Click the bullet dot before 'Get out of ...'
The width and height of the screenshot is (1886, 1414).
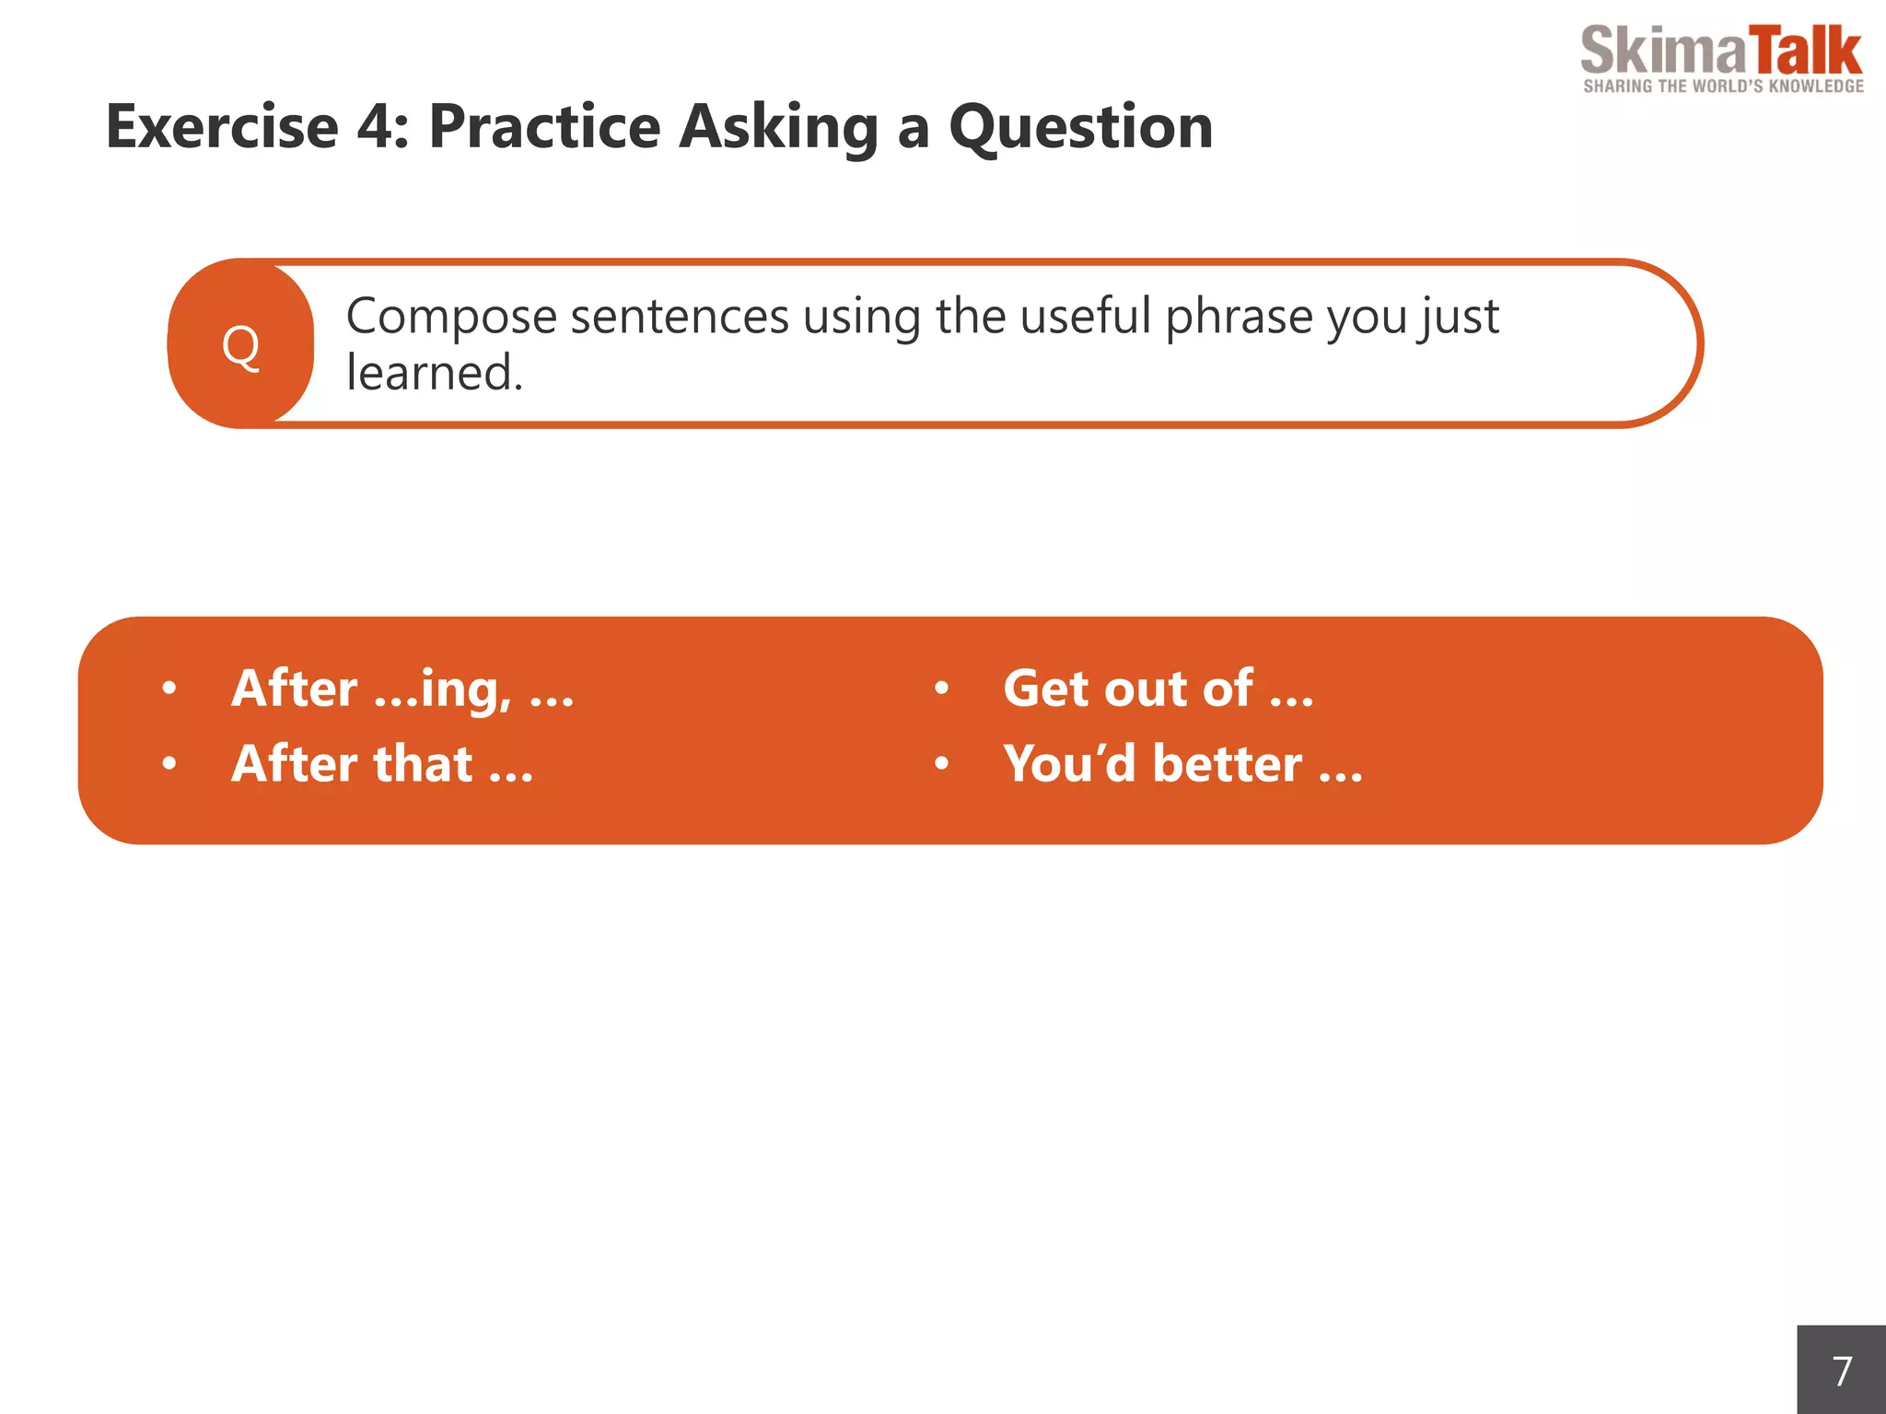coord(941,688)
